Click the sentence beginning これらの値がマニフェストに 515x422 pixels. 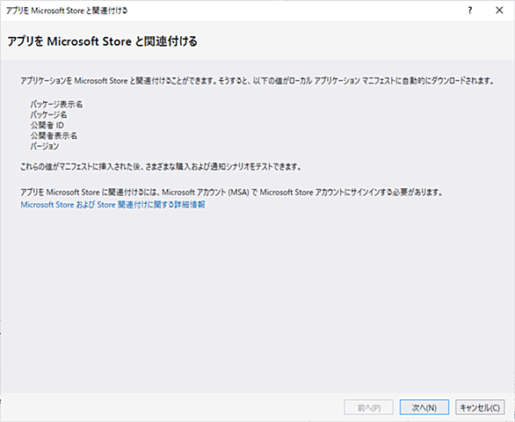pos(161,167)
